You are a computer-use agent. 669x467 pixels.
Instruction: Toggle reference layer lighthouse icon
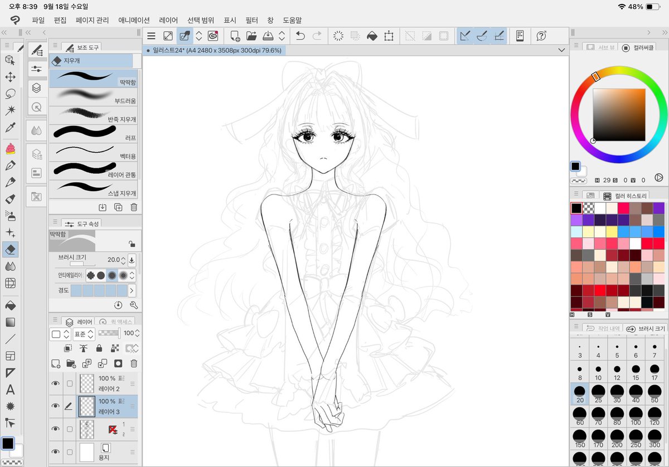pos(84,348)
